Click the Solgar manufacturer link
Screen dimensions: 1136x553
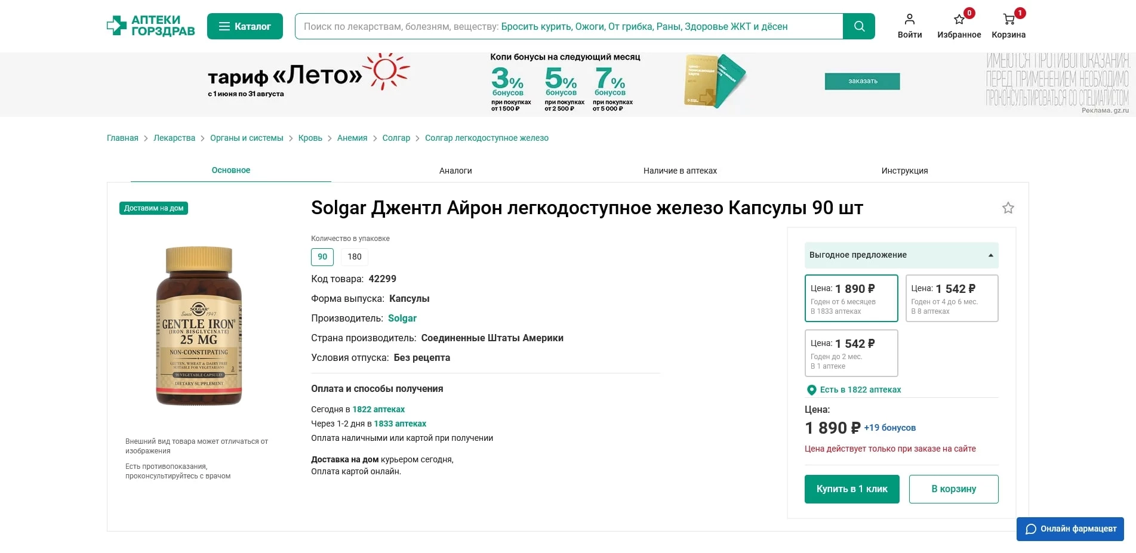pos(402,319)
